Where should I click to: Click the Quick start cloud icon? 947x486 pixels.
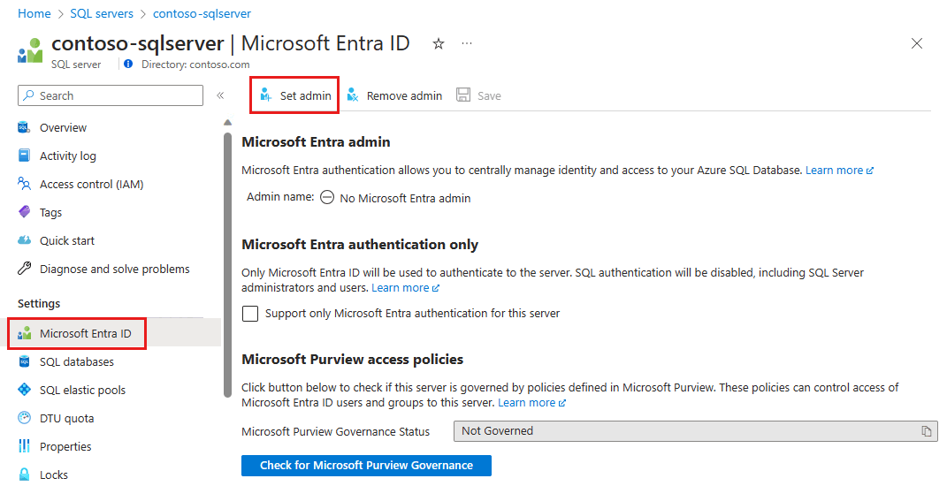25,240
